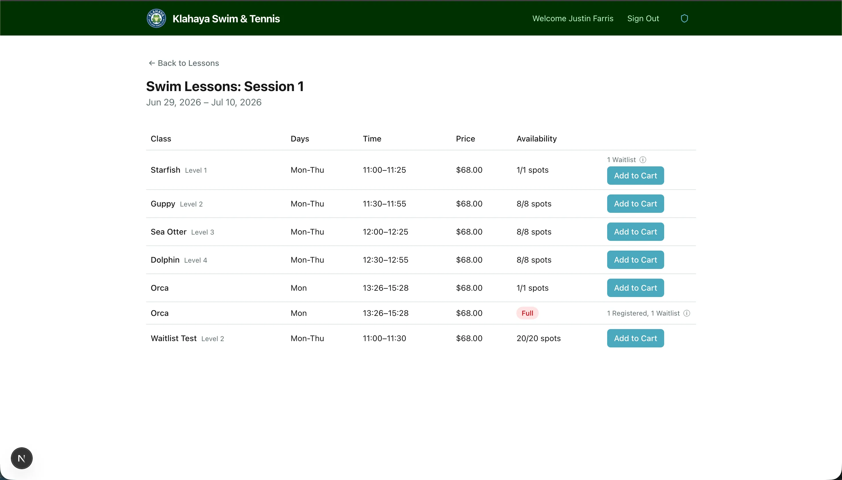Add Dolphin Level 4 to cart
The height and width of the screenshot is (480, 842).
click(x=635, y=259)
